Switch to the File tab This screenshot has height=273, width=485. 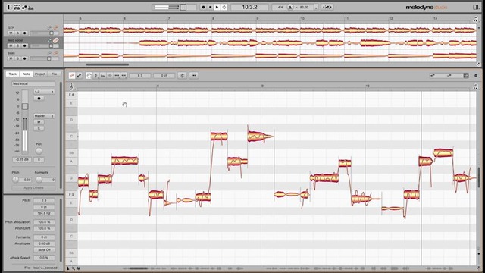pyautogui.click(x=54, y=74)
